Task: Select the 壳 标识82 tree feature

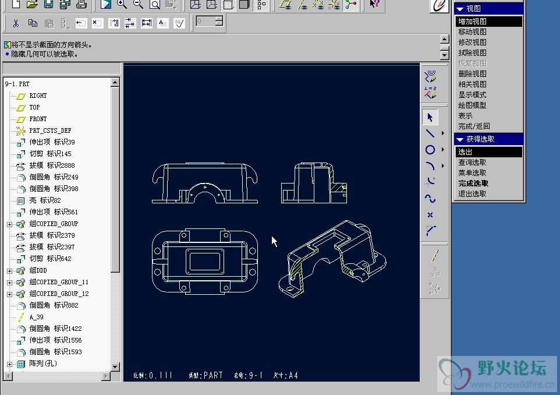Action: coord(45,200)
